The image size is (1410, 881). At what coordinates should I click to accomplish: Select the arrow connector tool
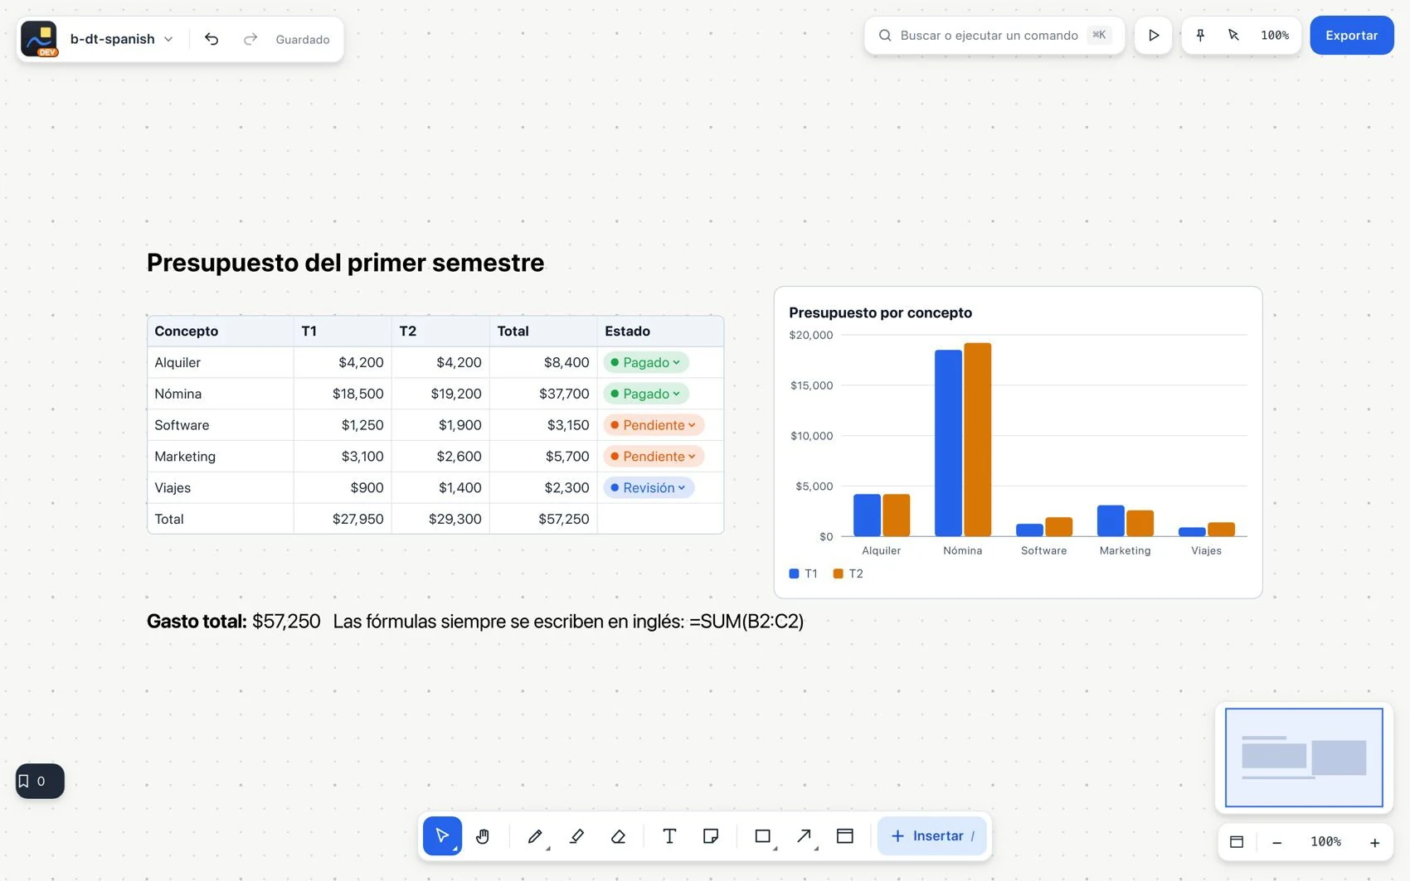(805, 836)
